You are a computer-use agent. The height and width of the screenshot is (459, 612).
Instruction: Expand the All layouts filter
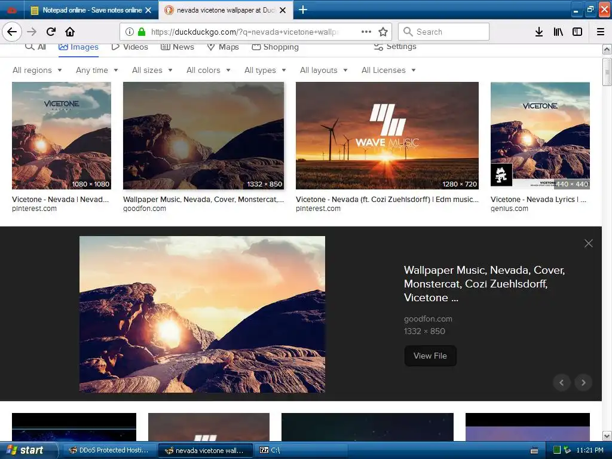coord(323,71)
